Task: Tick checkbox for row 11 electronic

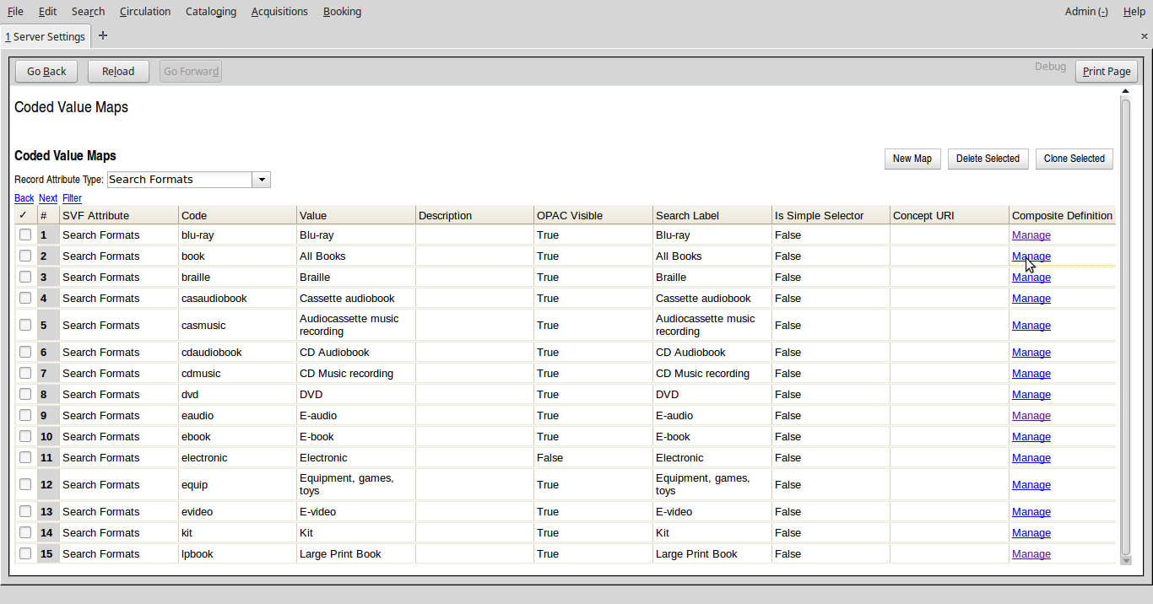Action: click(x=25, y=457)
